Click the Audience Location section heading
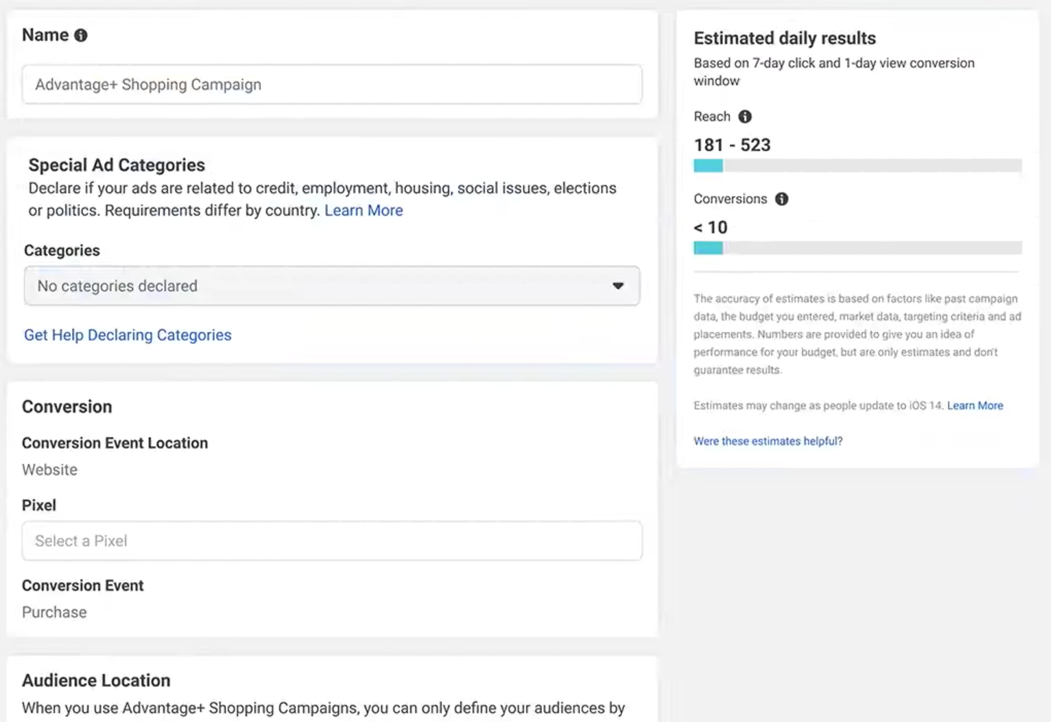Screen dimensions: 1051x722 point(96,680)
